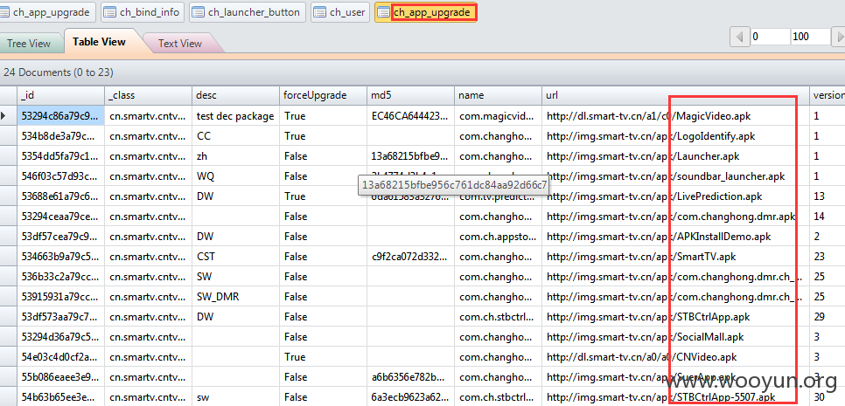Switch to Table View tab
The width and height of the screenshot is (845, 406).
coord(99,41)
